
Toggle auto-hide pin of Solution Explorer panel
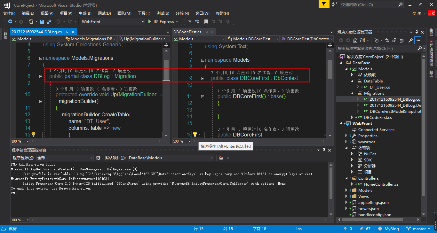[417, 32]
